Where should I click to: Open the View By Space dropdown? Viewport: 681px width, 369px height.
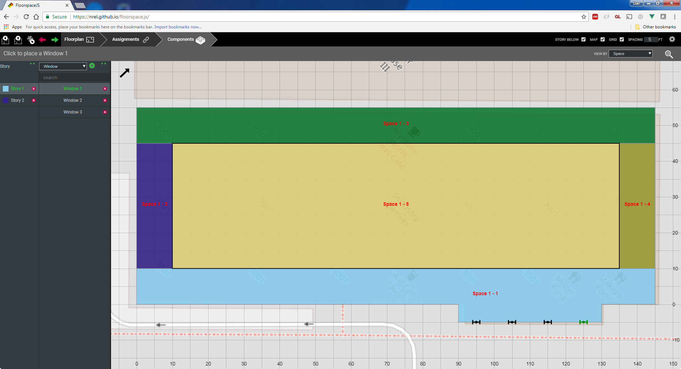pos(630,54)
